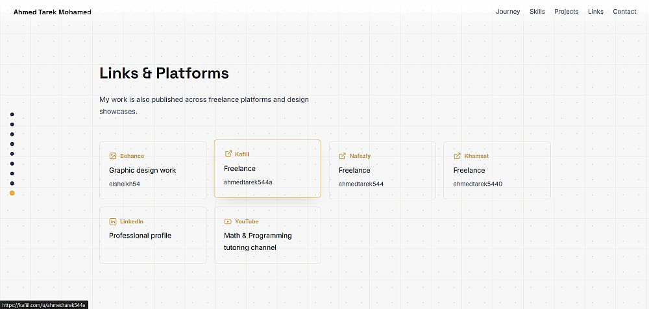Open Math & Programming tutoring channel
Image resolution: width=649 pixels, height=309 pixels.
click(x=267, y=235)
